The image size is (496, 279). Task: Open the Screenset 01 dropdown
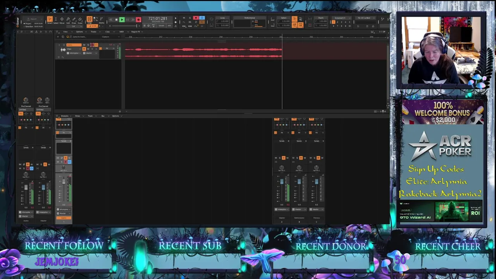click(x=341, y=18)
